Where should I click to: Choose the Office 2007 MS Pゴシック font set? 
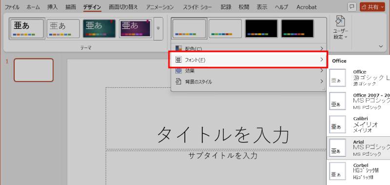358,101
